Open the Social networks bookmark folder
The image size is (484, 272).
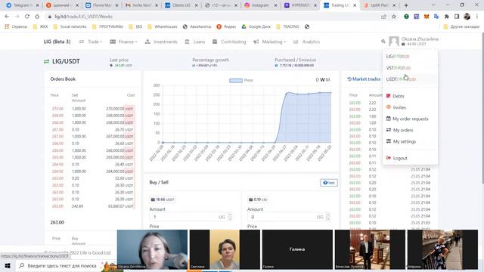coord(70,27)
